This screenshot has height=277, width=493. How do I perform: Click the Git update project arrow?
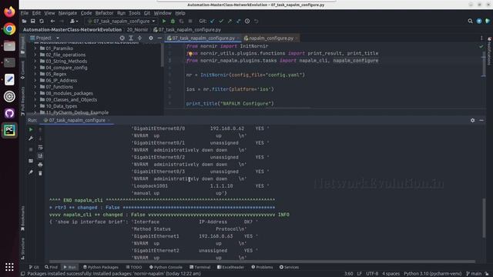point(213,21)
